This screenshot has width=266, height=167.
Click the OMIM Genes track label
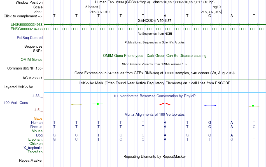point(32,60)
